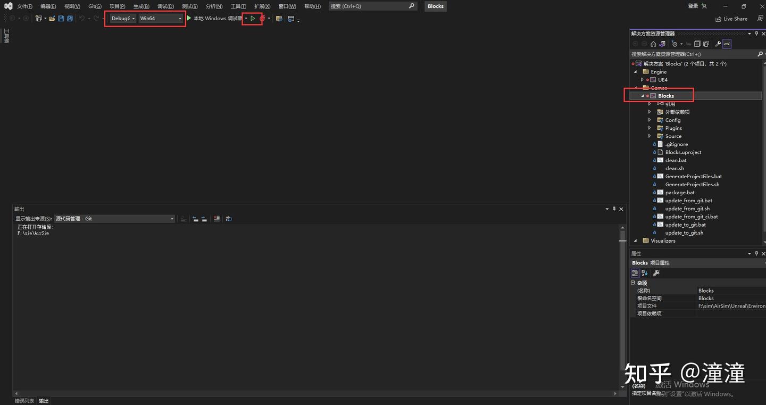Expand the 外部依赖项 node

[x=650, y=112]
